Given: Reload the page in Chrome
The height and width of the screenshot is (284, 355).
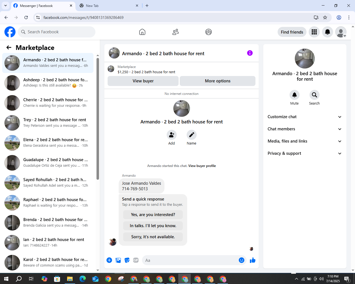Looking at the screenshot, I should (26, 17).
